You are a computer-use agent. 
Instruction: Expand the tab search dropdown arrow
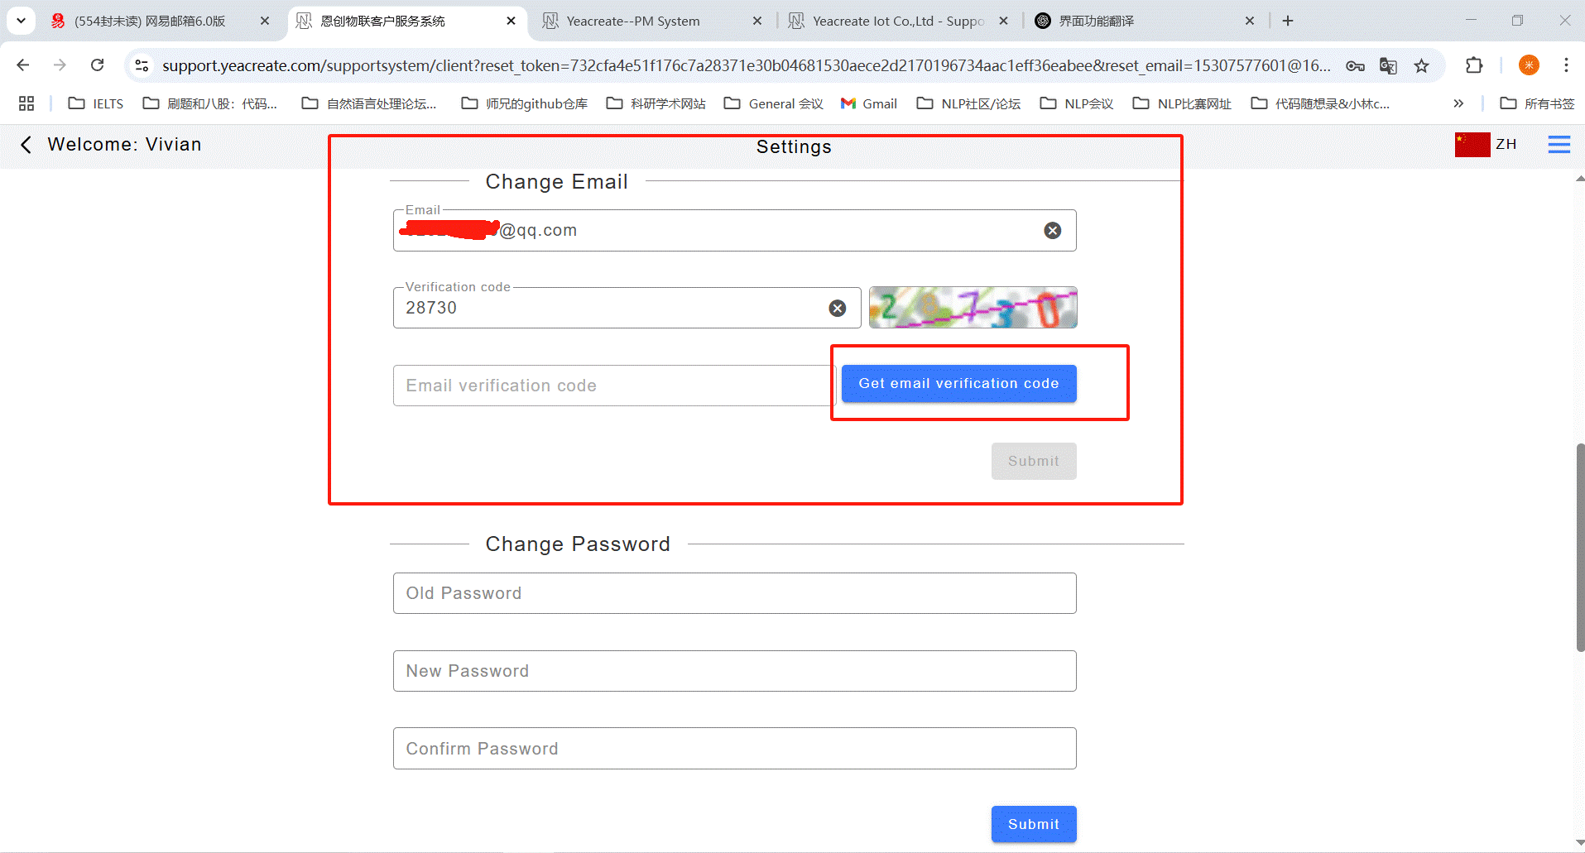point(21,21)
